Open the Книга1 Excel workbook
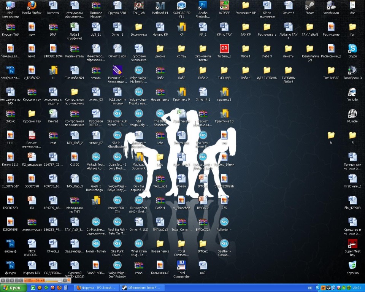365x292 pixels. [x=53, y=116]
